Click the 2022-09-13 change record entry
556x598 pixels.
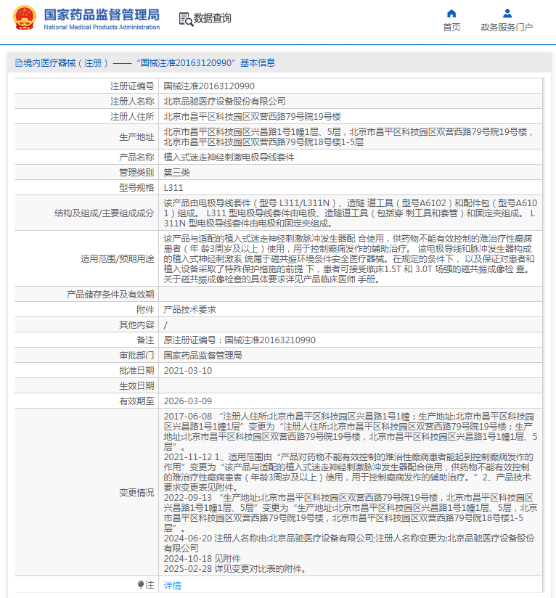coord(350,512)
